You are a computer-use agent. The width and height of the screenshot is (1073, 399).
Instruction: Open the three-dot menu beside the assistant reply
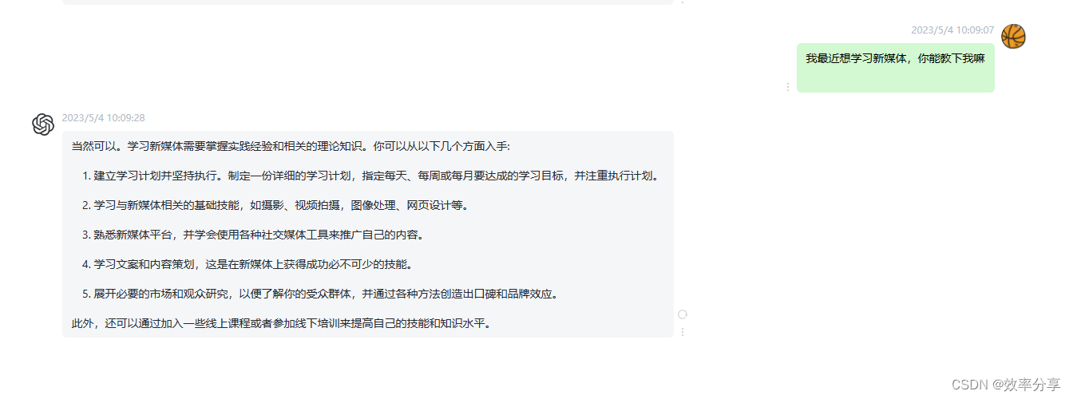[683, 331]
